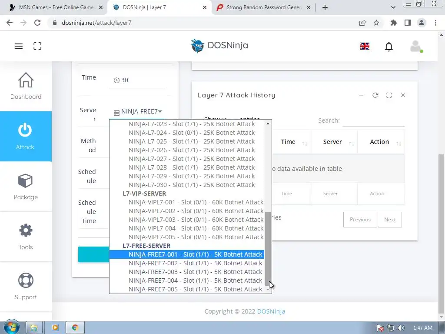Select NINJA-VIPL7-005 60K option

(187, 237)
